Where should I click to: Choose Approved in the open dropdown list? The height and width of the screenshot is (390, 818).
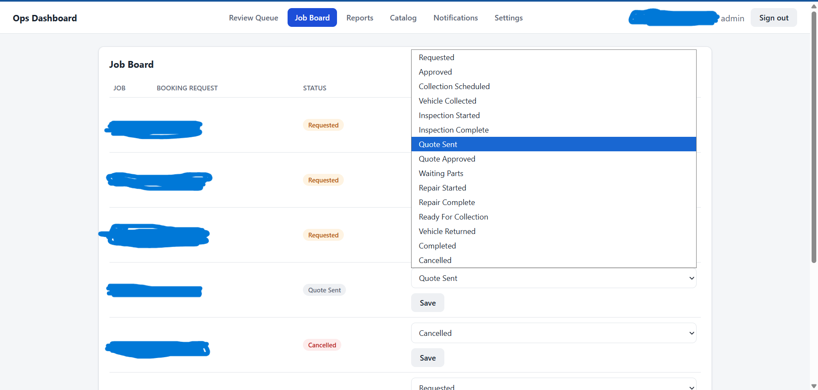pos(553,72)
